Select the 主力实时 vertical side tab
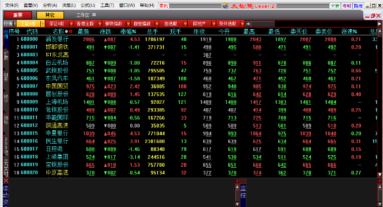The width and height of the screenshot is (383, 207). (6, 167)
